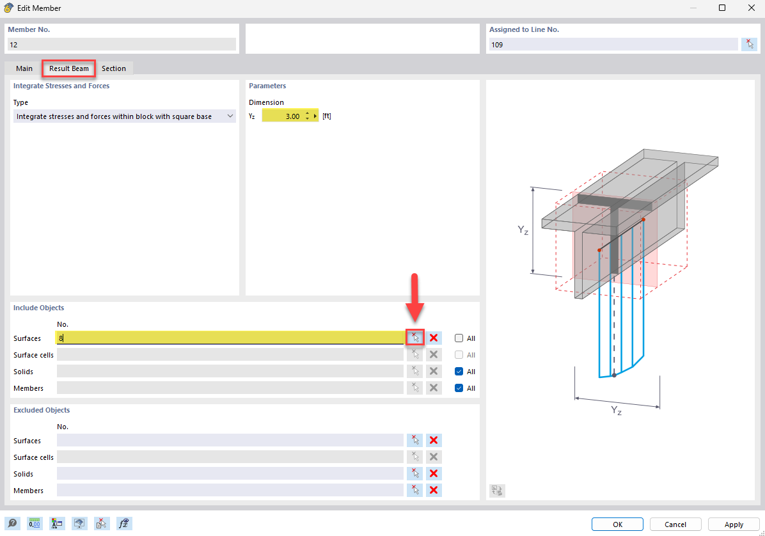Select surfaces graphically for Include Objects
765x536 pixels.
414,338
